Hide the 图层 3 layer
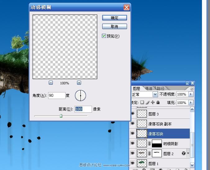Viewport: 210px width, 170px height. (133, 114)
